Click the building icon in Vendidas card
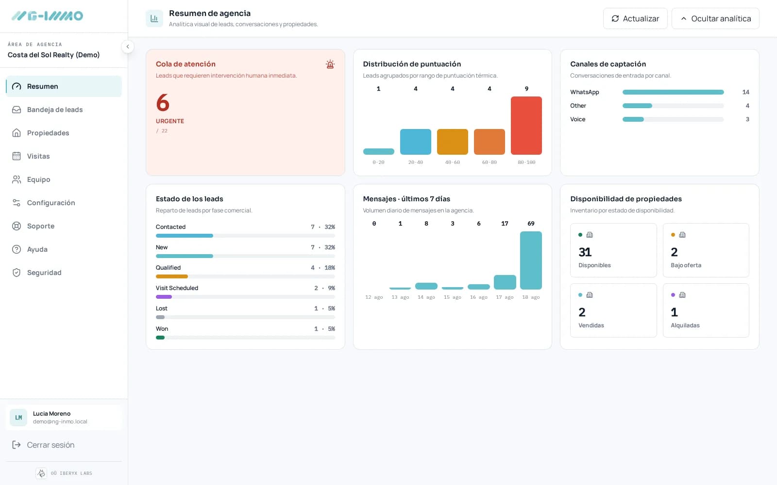The image size is (777, 485). coord(590,295)
